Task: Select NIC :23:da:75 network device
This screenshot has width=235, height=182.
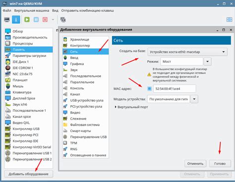Action: pyautogui.click(x=29, y=74)
